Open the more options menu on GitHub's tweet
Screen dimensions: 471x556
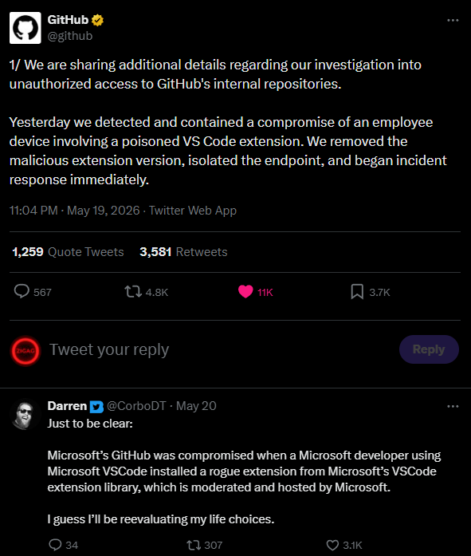453,21
